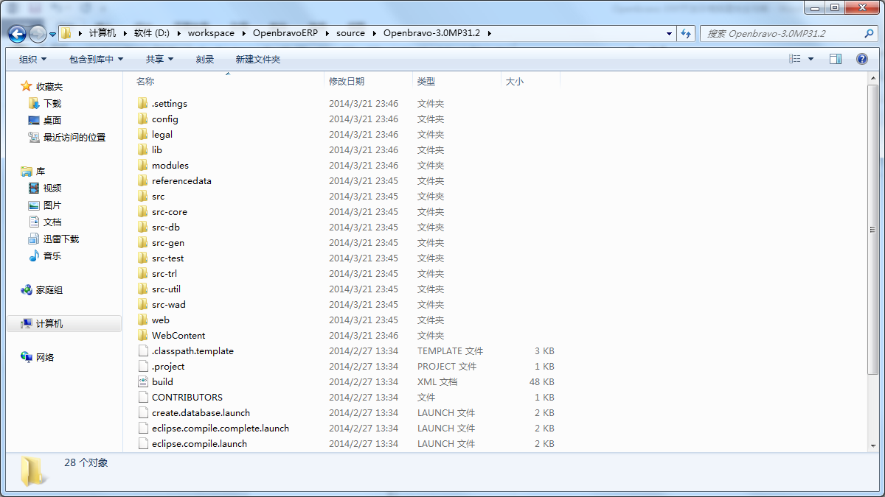Open the 共享 menu
This screenshot has height=497, width=885.
pos(159,59)
